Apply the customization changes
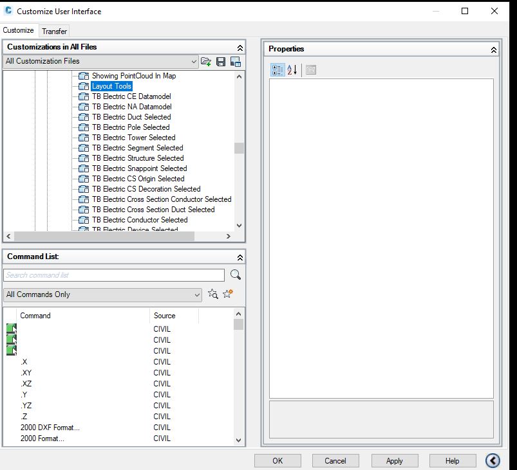 (394, 460)
